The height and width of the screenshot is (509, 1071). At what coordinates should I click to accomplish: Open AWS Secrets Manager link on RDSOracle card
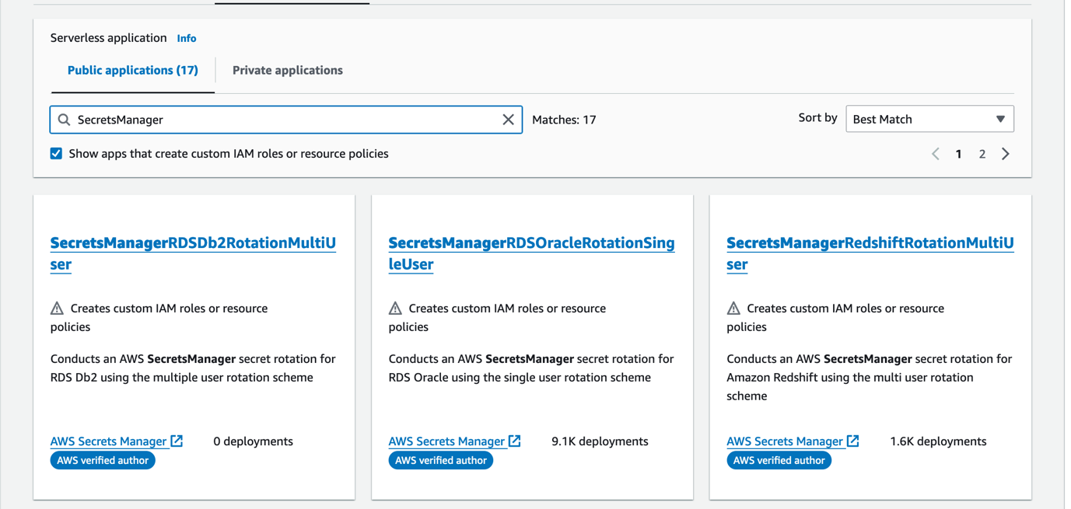[447, 441]
